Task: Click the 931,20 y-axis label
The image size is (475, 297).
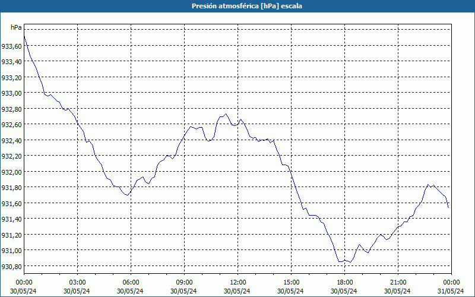Action: pos(11,235)
